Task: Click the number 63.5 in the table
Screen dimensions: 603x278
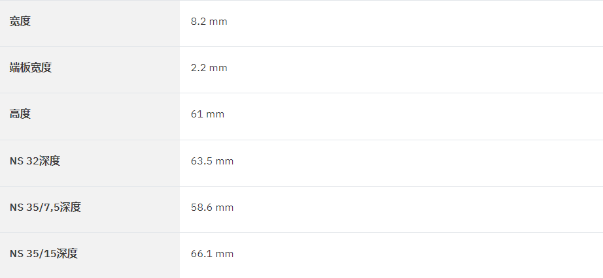Action: click(x=201, y=161)
